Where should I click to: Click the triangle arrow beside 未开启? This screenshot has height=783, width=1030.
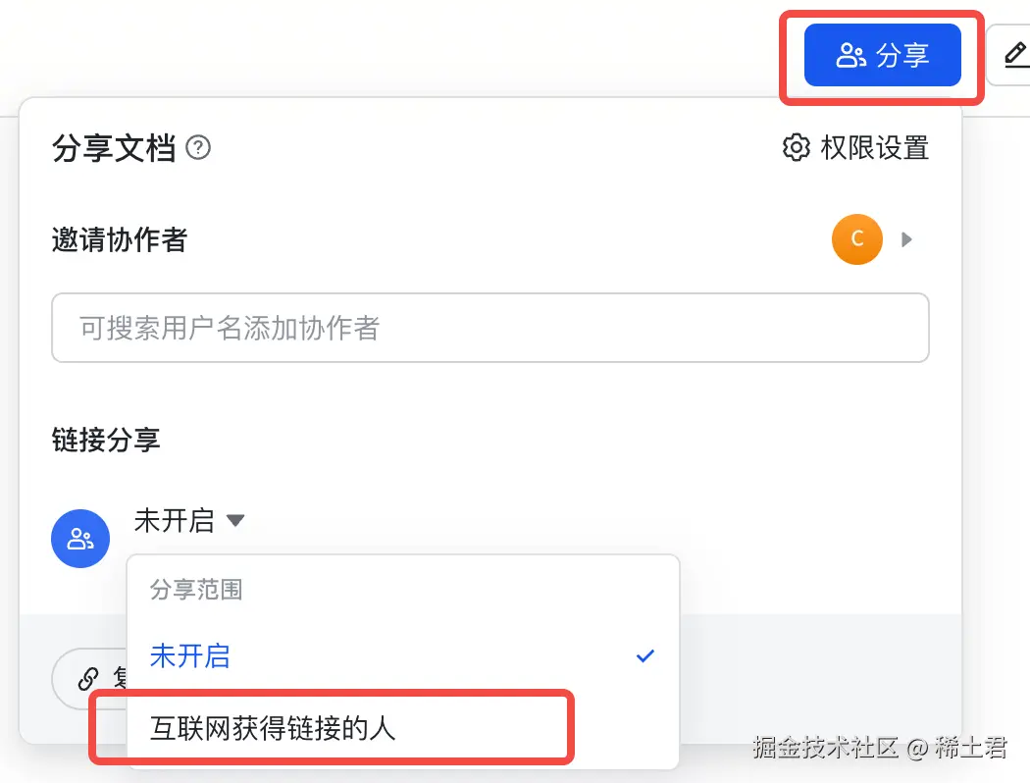[235, 521]
